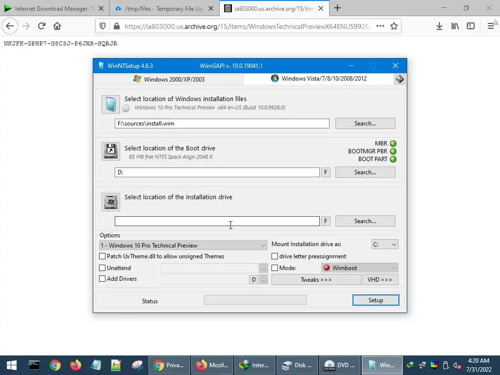This screenshot has width=500, height=375.
Task: Enable Patch UxTheme.dll checkbox
Action: (103, 256)
